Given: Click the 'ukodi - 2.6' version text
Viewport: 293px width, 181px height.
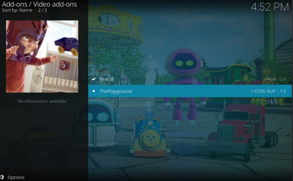Looking at the screenshot, I should pos(275,79).
